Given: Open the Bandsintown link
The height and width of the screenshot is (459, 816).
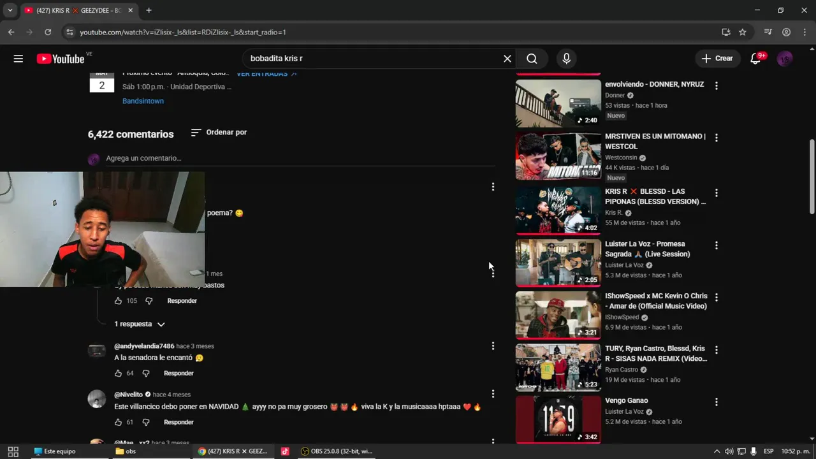Looking at the screenshot, I should click(143, 101).
